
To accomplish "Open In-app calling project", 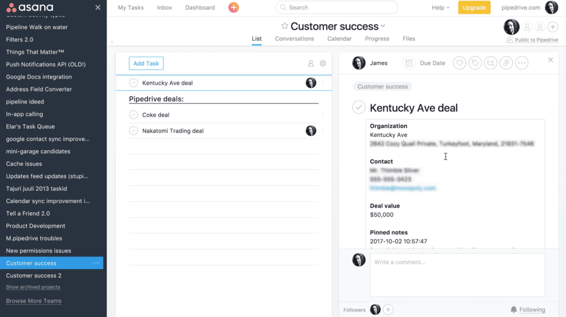I will click(25, 114).
